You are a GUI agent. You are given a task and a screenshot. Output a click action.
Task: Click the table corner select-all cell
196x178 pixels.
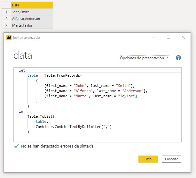coord(6,5)
